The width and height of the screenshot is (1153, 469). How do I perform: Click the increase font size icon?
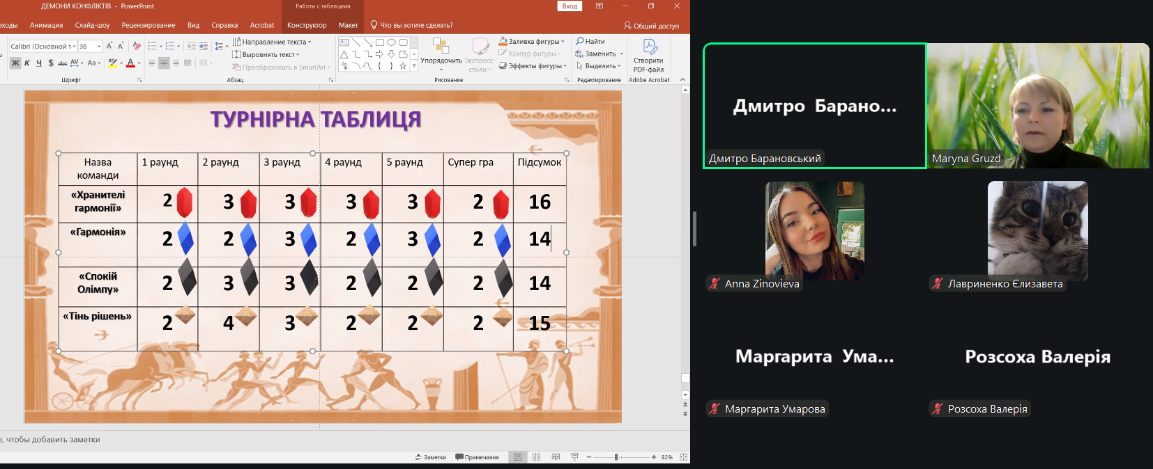tap(109, 47)
